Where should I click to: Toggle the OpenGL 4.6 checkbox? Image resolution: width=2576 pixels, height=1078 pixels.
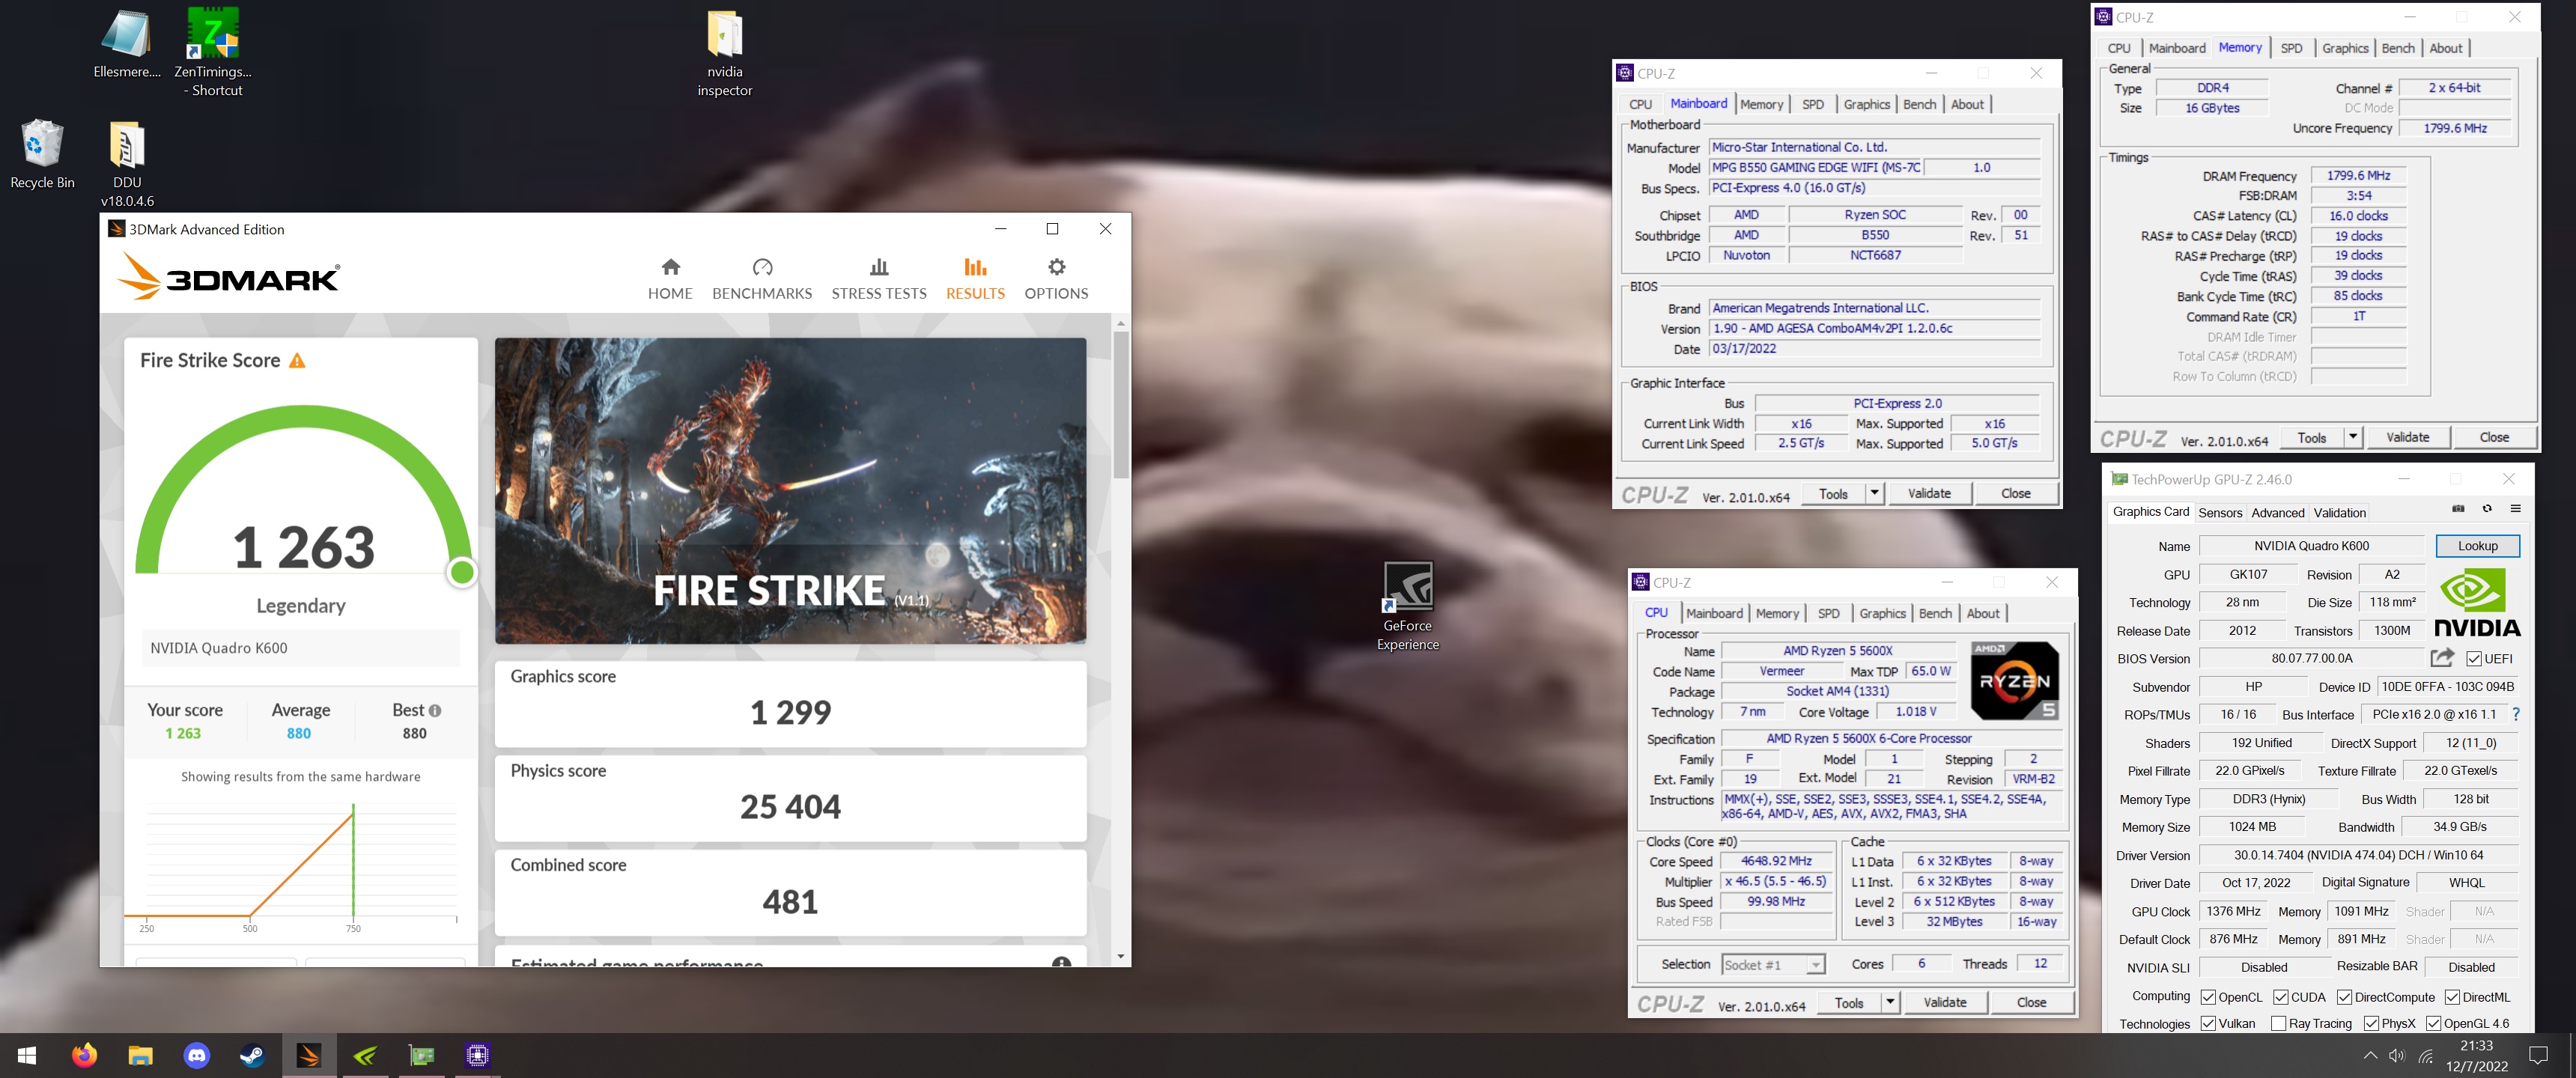pos(2433,1023)
